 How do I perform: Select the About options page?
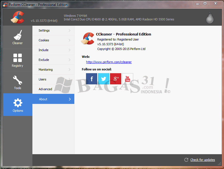pyautogui.click(x=53, y=99)
